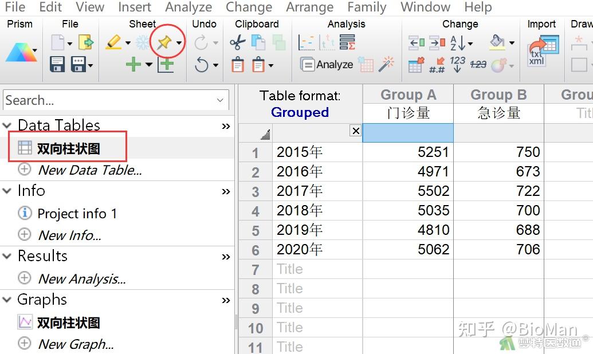The height and width of the screenshot is (354, 593).
Task: Toggle exclude values with strikethrough 1.23 icon
Action: [478, 64]
